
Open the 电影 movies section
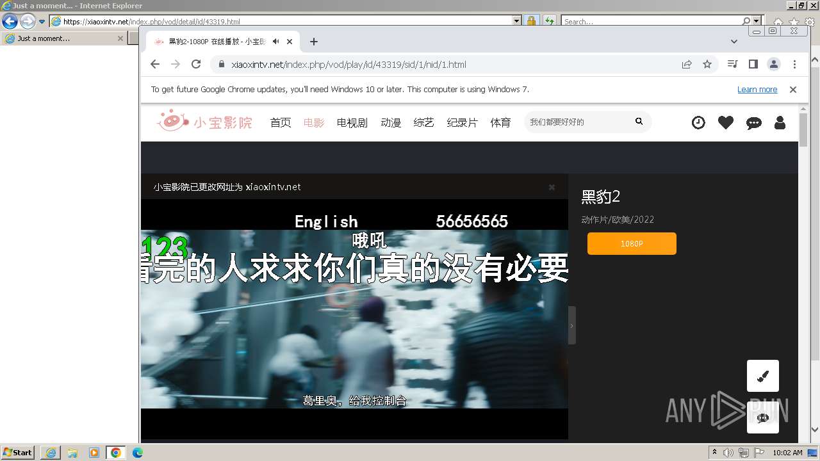(314, 122)
